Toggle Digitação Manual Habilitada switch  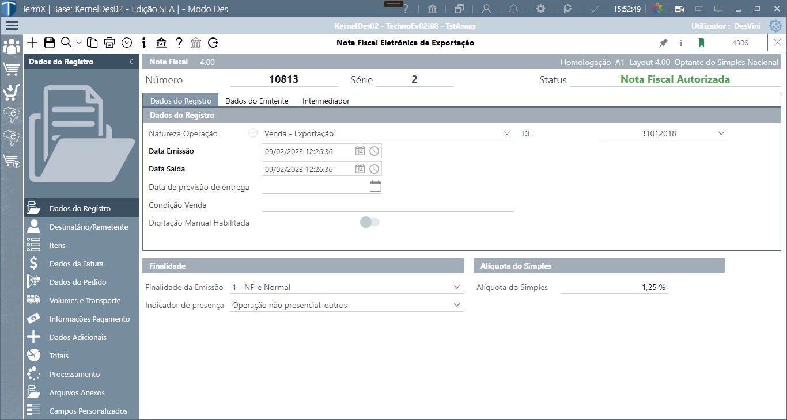(370, 222)
